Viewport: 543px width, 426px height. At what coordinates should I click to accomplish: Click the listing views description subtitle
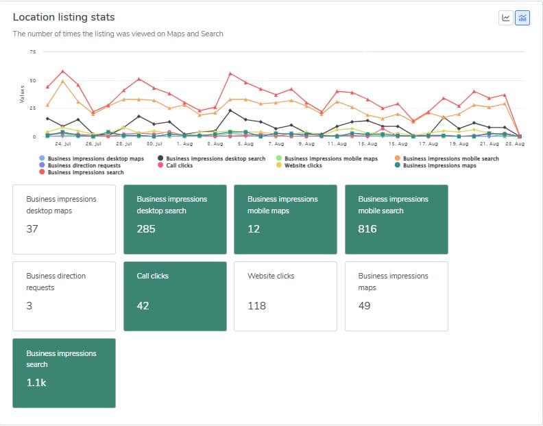[x=118, y=34]
